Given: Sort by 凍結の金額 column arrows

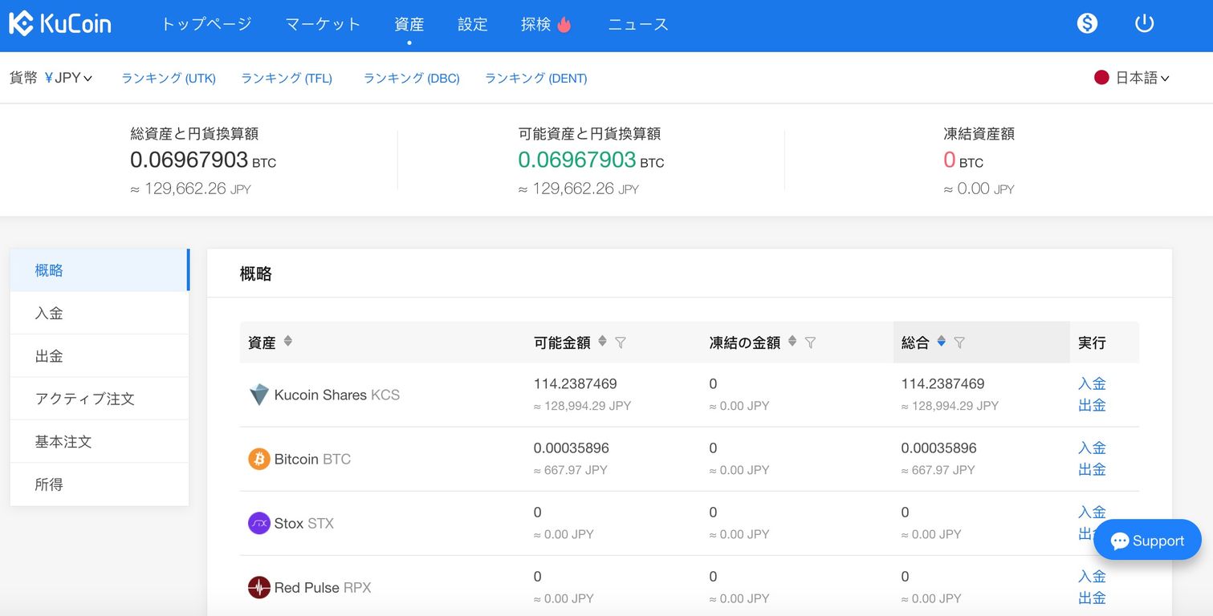Looking at the screenshot, I should [x=792, y=341].
